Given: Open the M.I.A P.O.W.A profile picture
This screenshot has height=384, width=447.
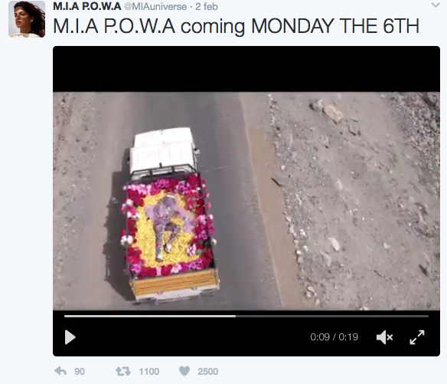Looking at the screenshot, I should click(x=27, y=19).
